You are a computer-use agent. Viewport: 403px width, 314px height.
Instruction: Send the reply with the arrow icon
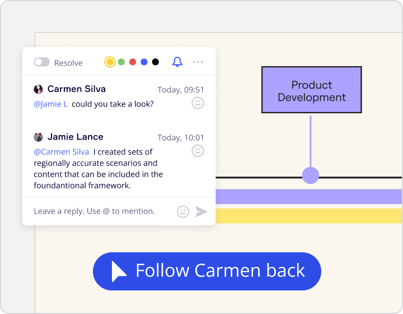(x=201, y=211)
